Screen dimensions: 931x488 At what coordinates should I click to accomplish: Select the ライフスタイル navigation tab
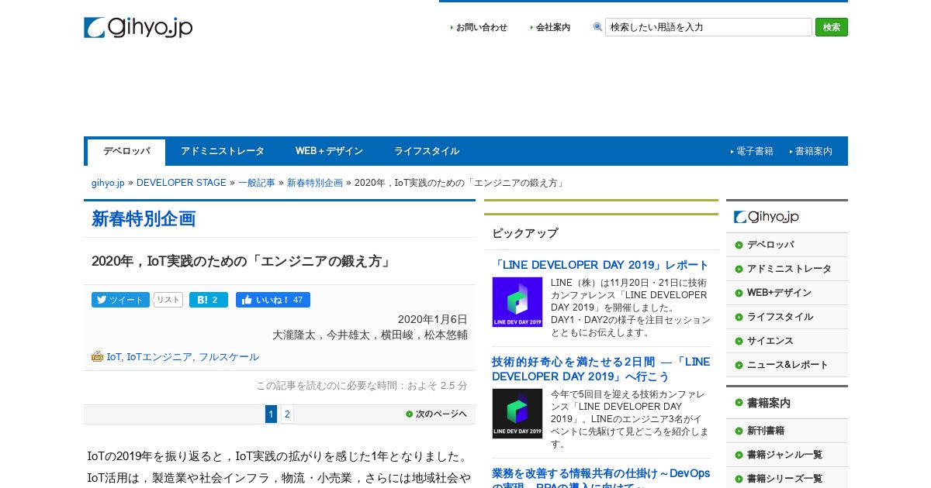pyautogui.click(x=427, y=152)
